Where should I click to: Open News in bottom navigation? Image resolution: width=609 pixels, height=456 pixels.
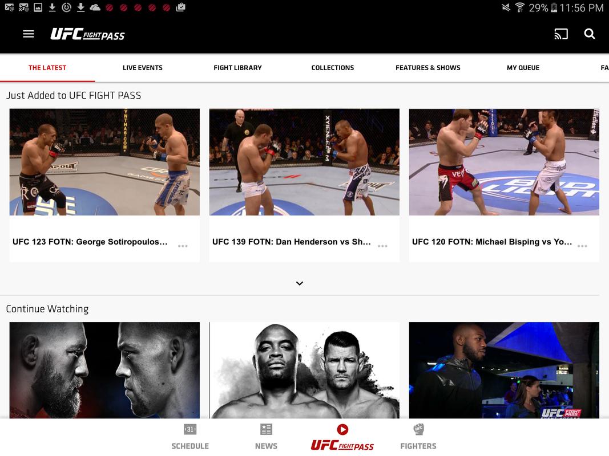266,437
